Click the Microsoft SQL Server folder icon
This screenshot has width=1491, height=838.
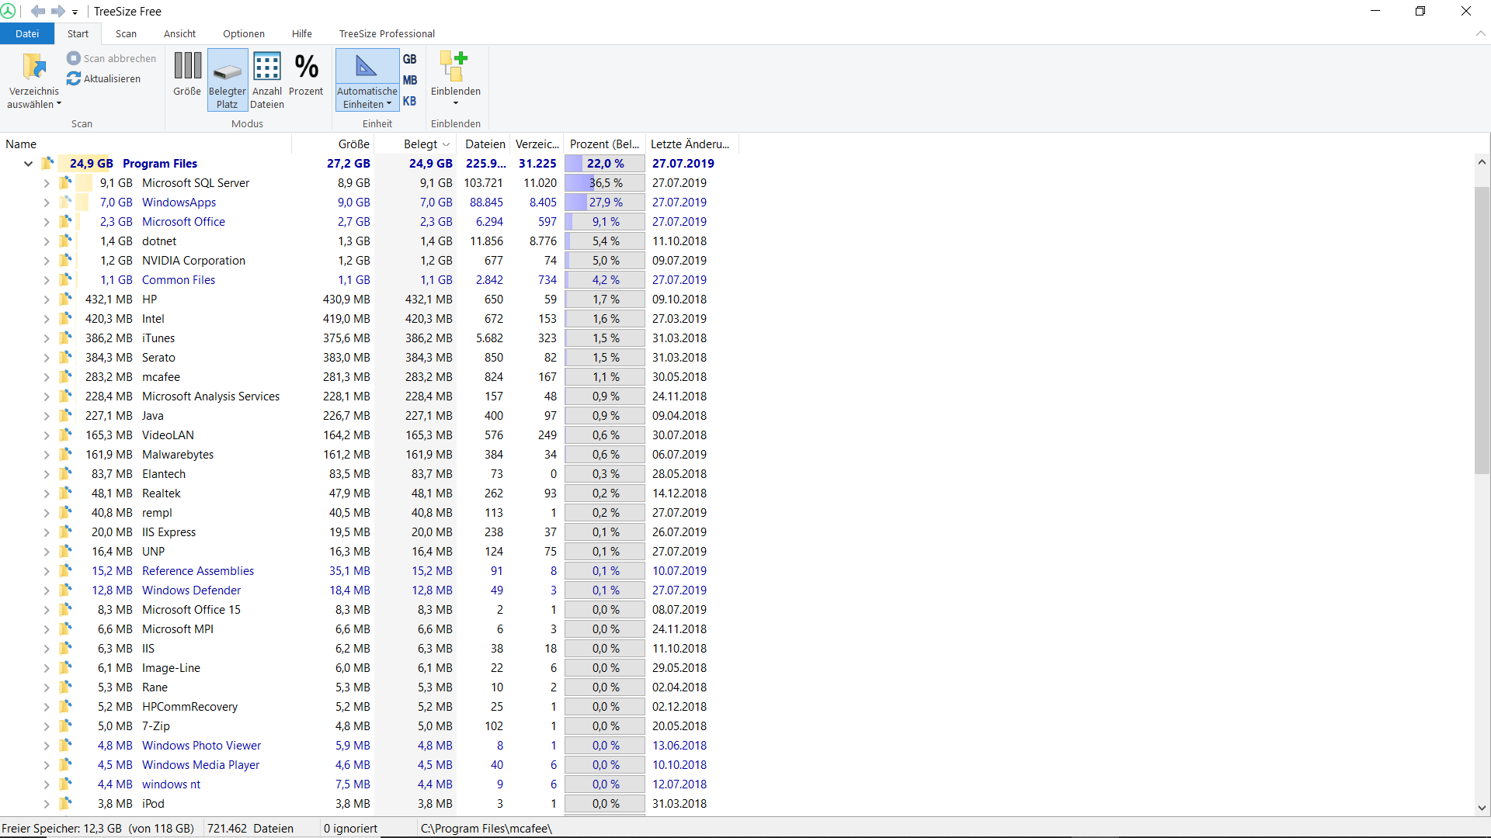click(x=66, y=183)
